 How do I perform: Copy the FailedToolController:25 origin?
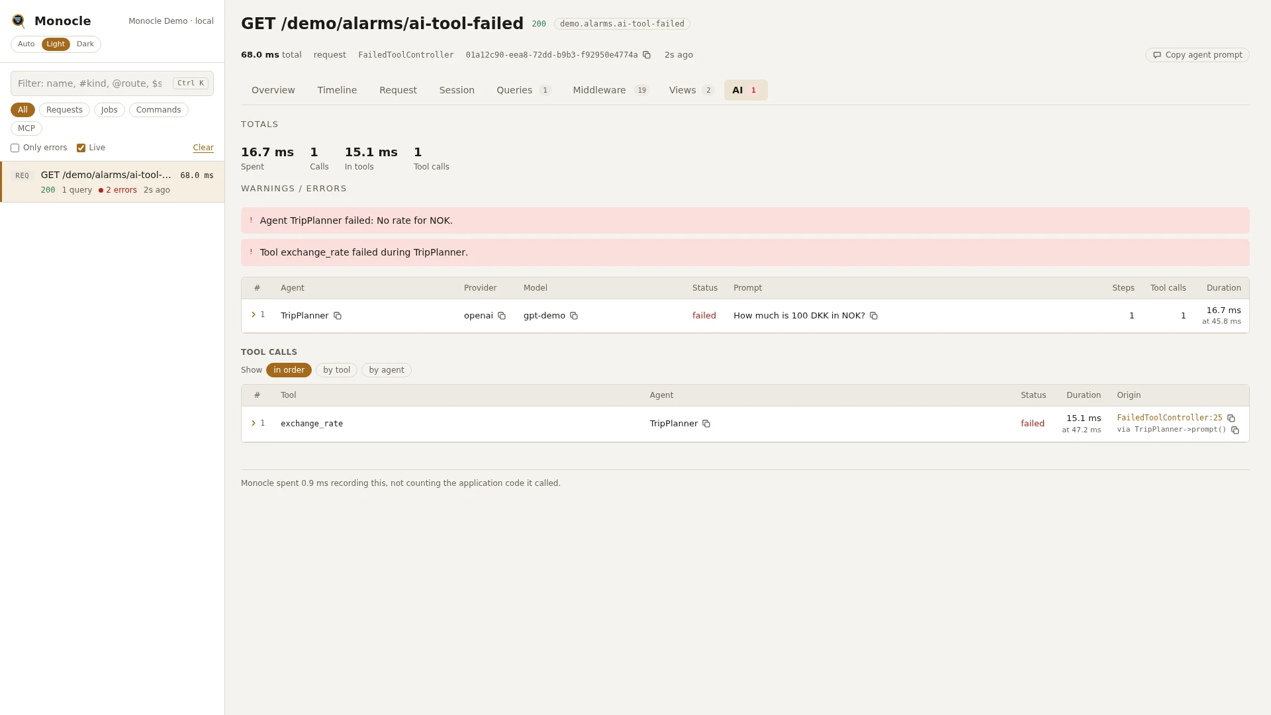pos(1231,418)
